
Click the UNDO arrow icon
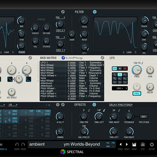(x=17, y=144)
